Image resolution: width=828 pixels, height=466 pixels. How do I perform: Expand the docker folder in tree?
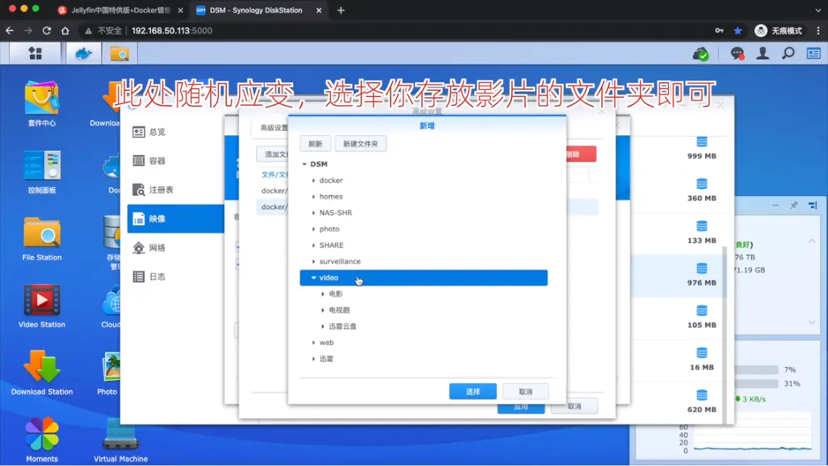(314, 180)
